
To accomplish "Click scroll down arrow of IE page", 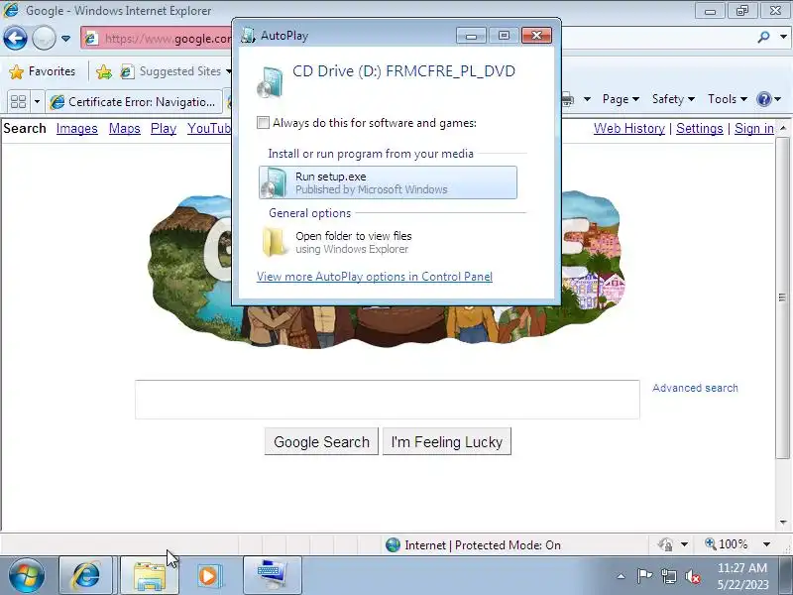I will 783,522.
